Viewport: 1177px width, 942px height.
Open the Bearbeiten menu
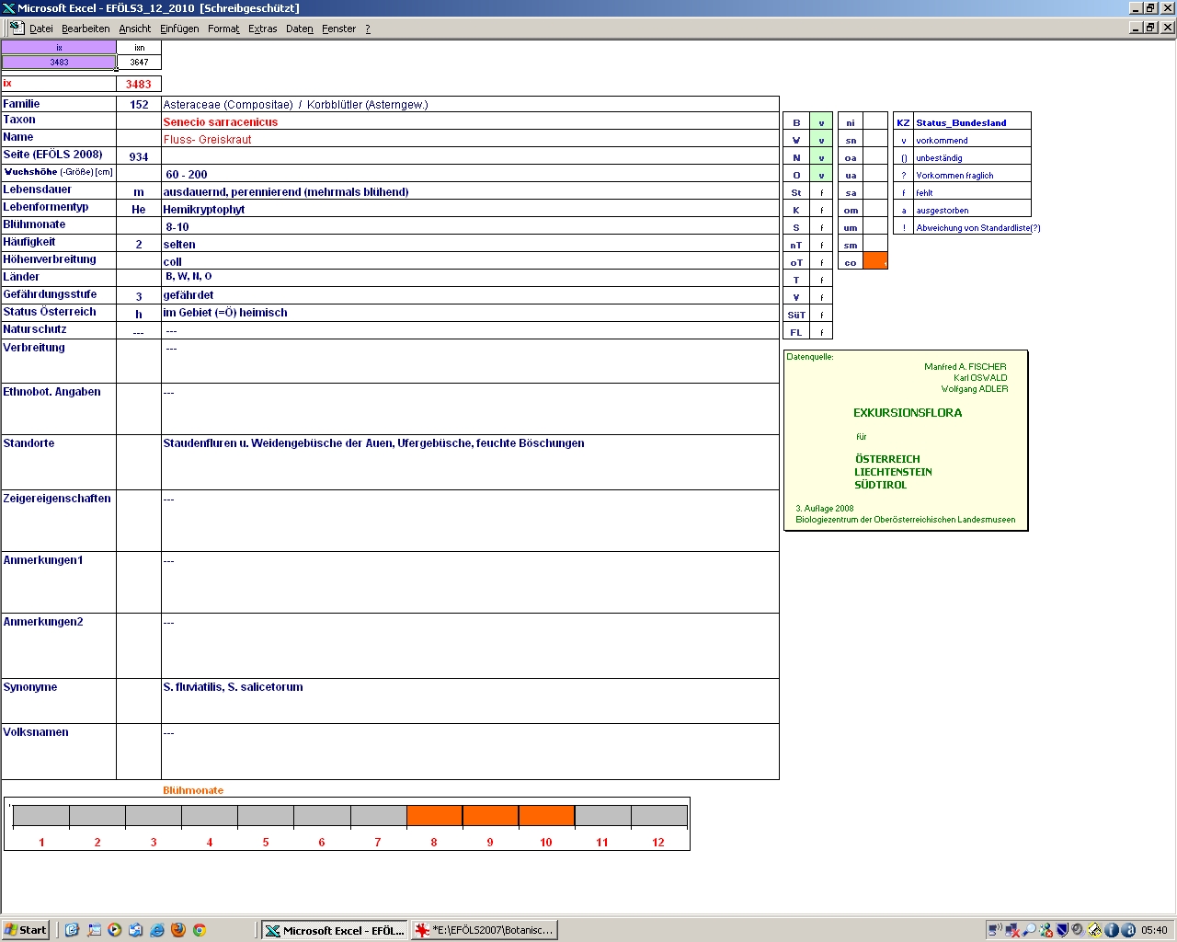86,29
